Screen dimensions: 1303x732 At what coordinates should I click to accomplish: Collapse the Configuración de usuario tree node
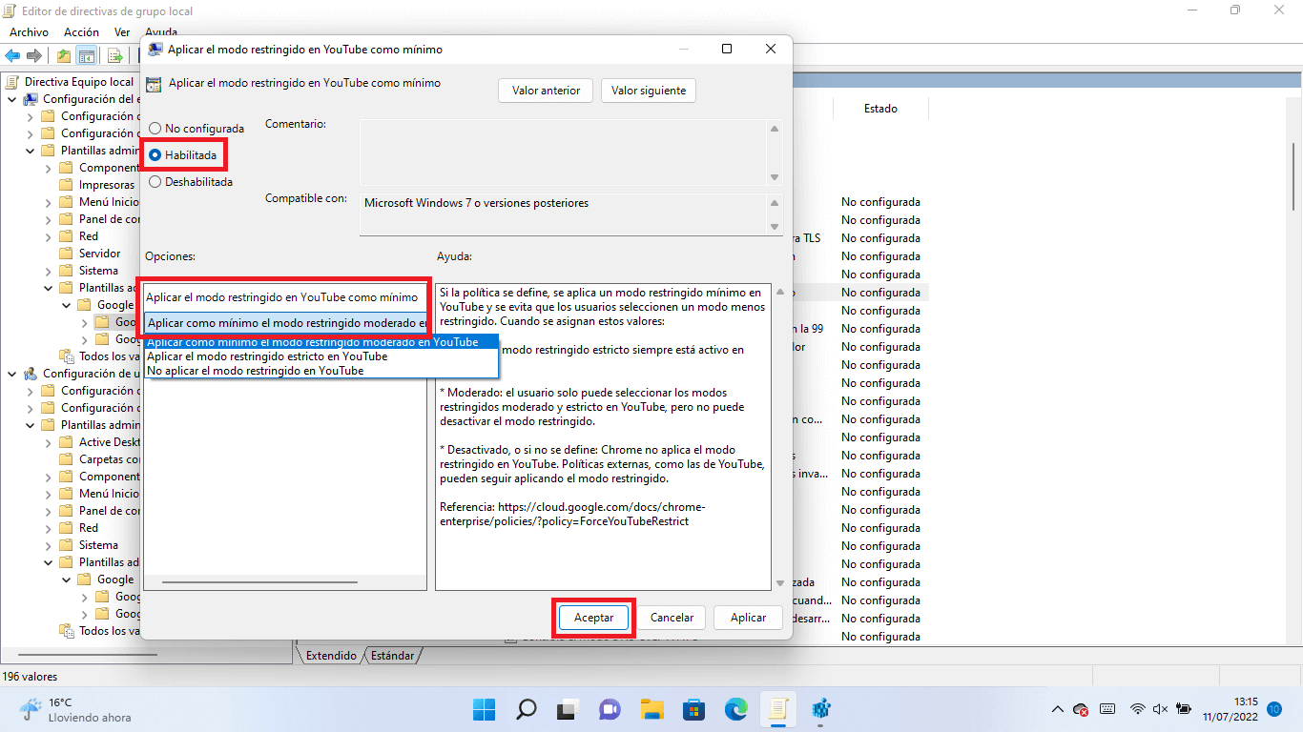point(12,374)
